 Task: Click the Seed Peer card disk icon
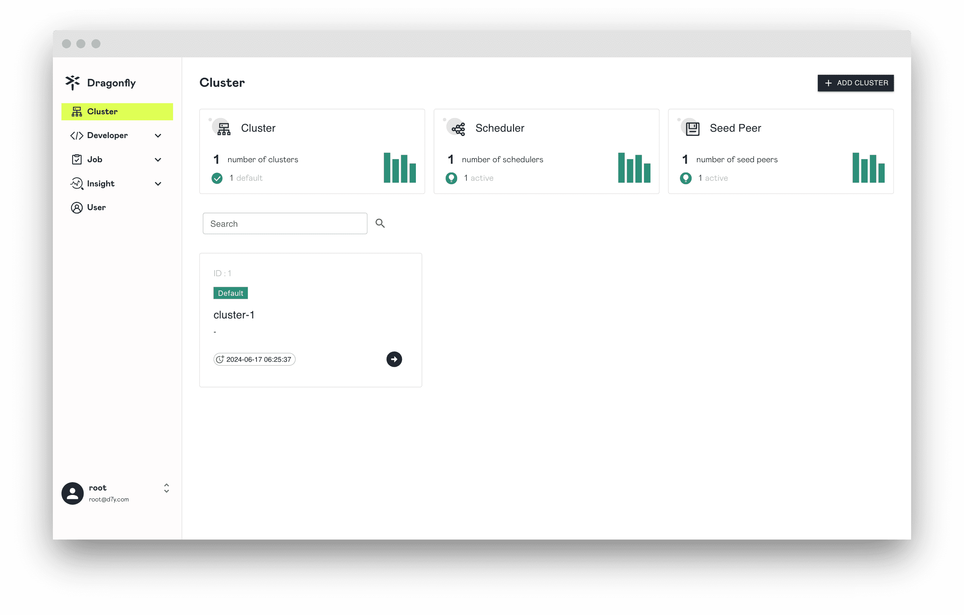tap(692, 129)
